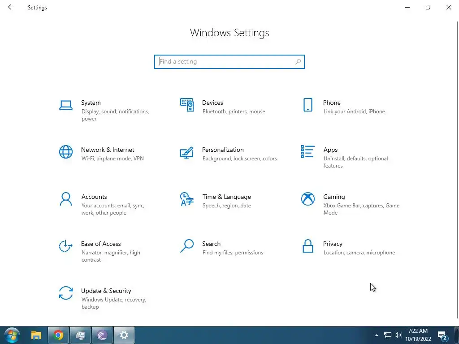Open the System laptop icon

point(66,105)
